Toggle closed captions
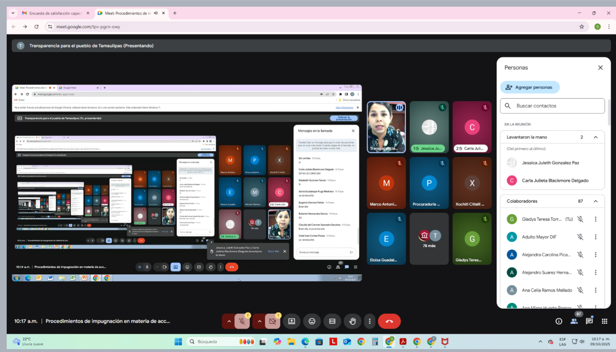Viewport: 616px width, 352px height. (332, 321)
